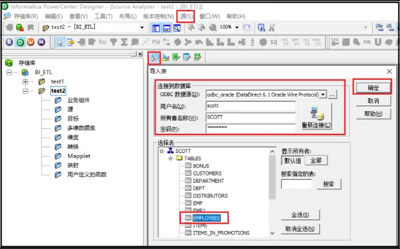This screenshot has height=249, width=400.
Task: Launch the Workflow Monitor (M) icon
Action: (42, 42)
